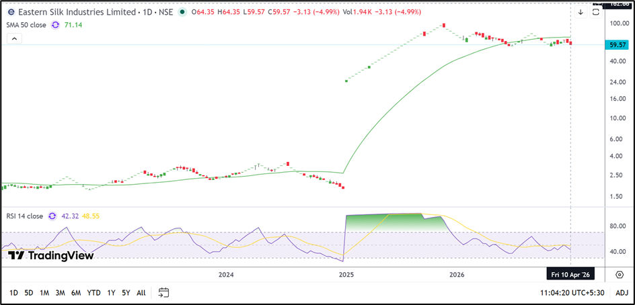This screenshot has width=635, height=305.
Task: Click the RSI 14 close legend label
Action: 24,216
